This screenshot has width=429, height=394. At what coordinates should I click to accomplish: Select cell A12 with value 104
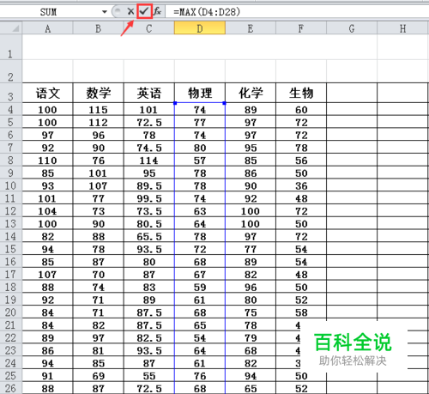pyautogui.click(x=48, y=210)
